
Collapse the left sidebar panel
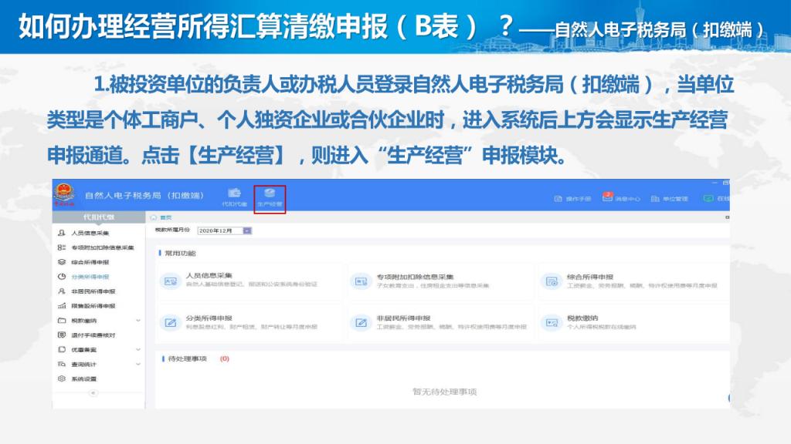(93, 393)
